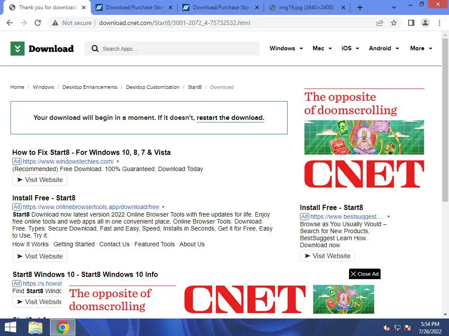Click the search magnifier icon
This screenshot has height=336, width=449.
click(x=95, y=49)
